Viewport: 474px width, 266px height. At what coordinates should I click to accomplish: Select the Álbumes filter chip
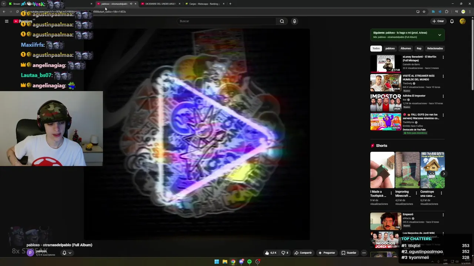click(405, 48)
